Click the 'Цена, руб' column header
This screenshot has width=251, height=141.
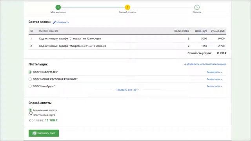201,31
